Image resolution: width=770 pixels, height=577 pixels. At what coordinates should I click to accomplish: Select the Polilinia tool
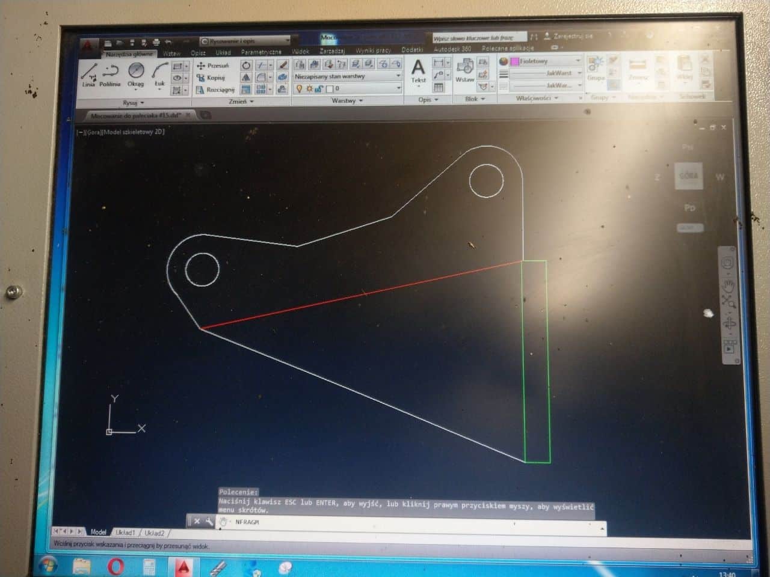(x=110, y=73)
